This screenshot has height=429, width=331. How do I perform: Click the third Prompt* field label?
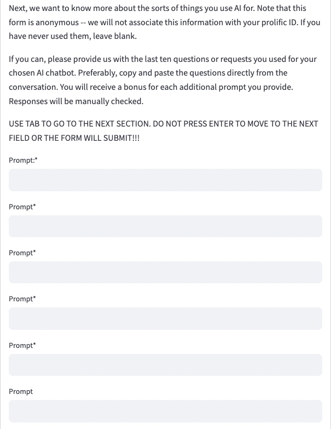pyautogui.click(x=22, y=253)
